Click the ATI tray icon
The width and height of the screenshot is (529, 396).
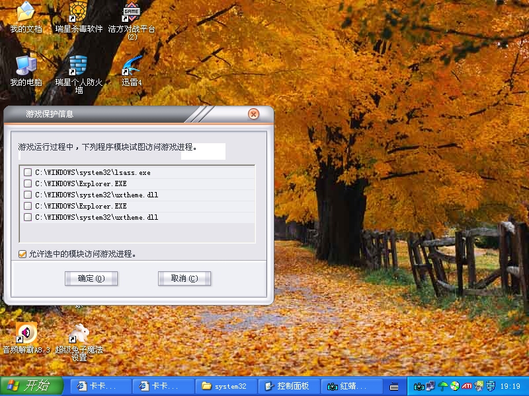pyautogui.click(x=467, y=386)
